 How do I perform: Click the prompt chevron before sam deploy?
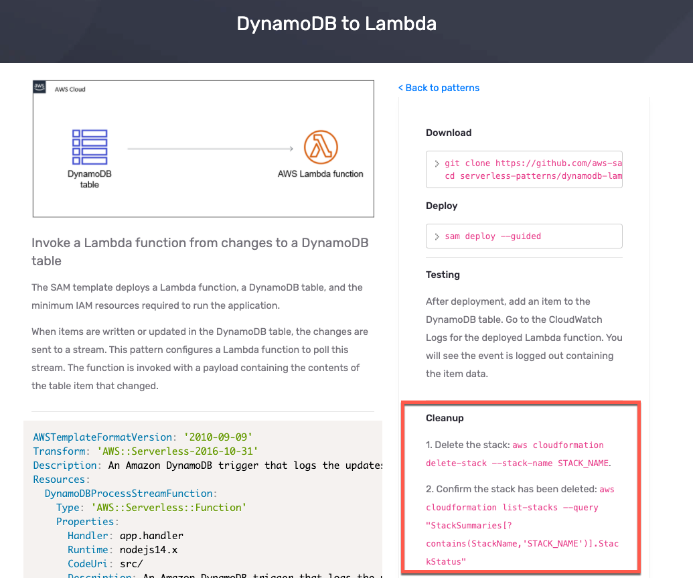[437, 236]
